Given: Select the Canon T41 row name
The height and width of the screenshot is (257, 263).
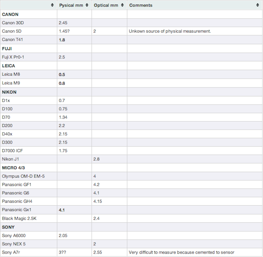Looking at the screenshot, I should (12, 40).
